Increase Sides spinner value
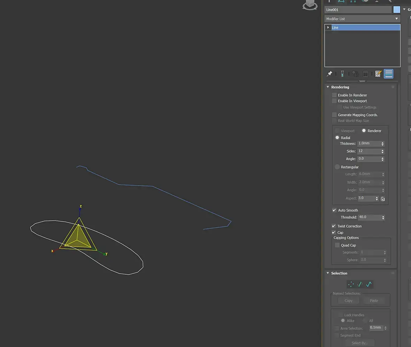 [x=383, y=150]
